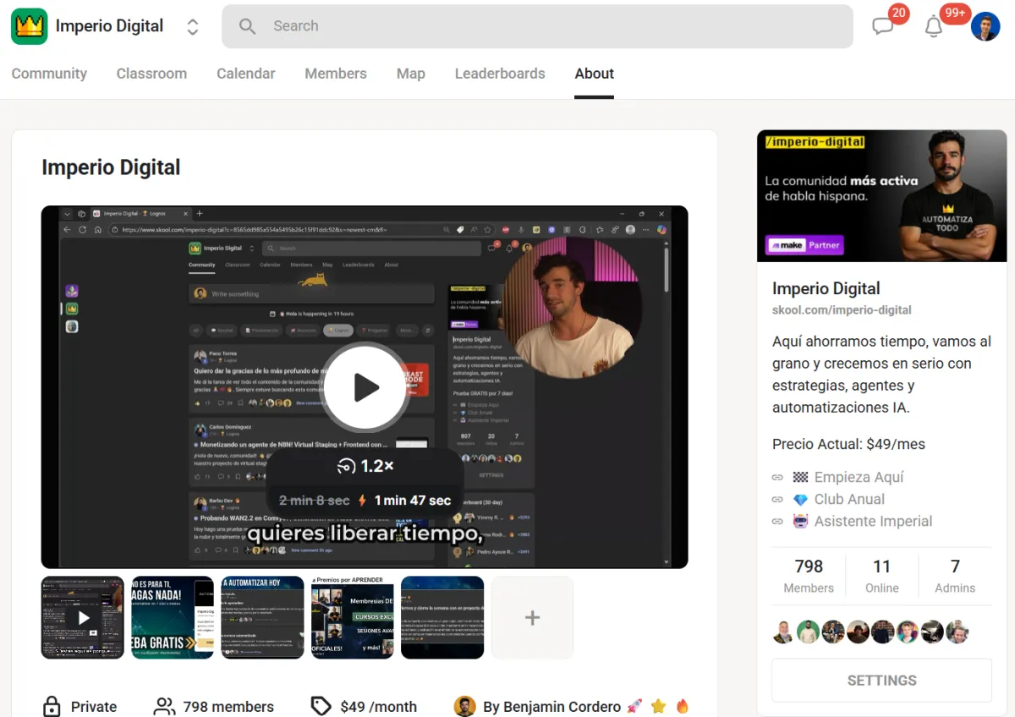Select the 'PRUEBA GRATIS' thumbnail

[173, 617]
